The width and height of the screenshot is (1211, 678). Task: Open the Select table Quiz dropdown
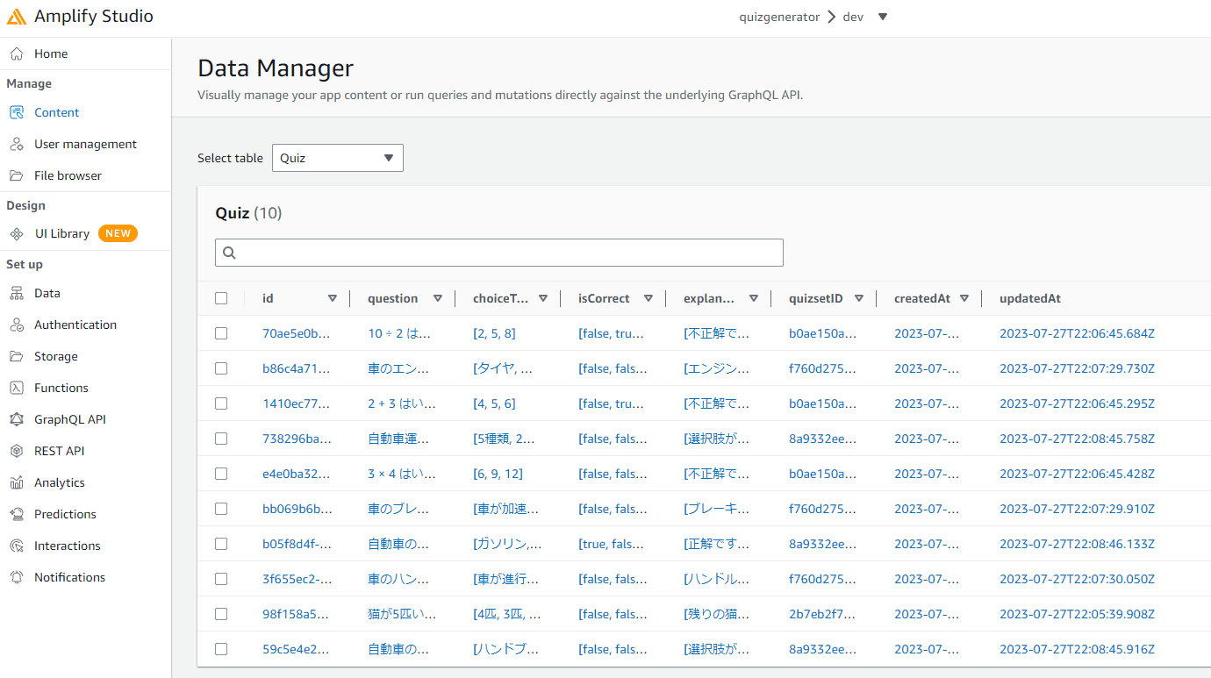pyautogui.click(x=337, y=158)
